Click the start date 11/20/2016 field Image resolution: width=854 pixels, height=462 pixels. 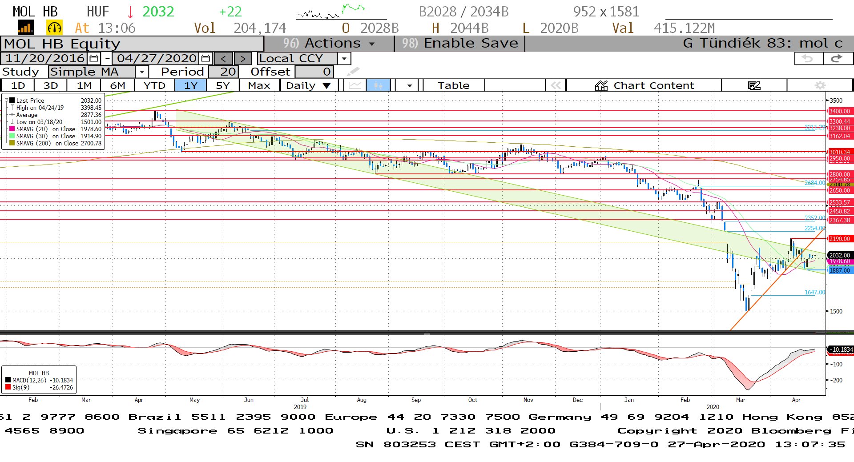pyautogui.click(x=45, y=58)
